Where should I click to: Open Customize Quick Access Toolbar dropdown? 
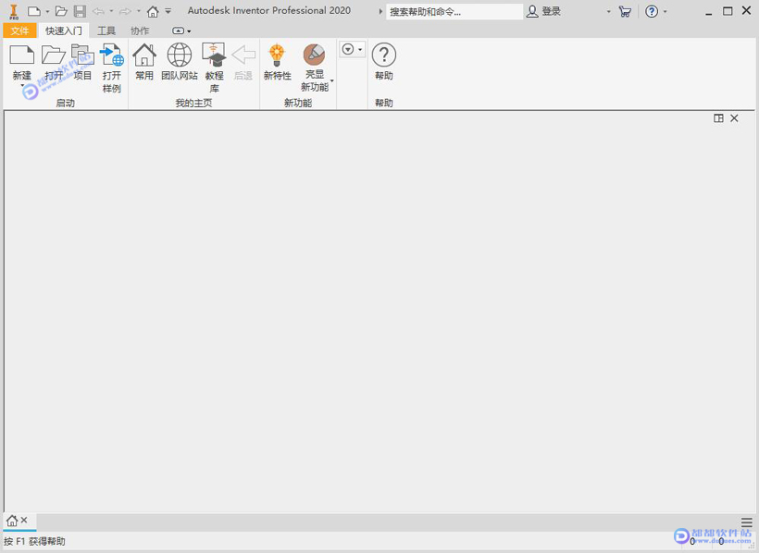[x=168, y=11]
